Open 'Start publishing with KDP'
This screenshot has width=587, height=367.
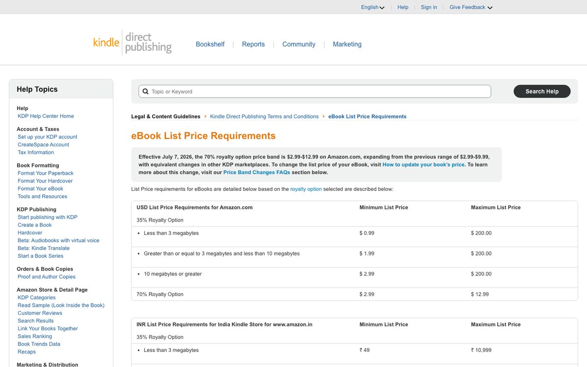tap(47, 217)
